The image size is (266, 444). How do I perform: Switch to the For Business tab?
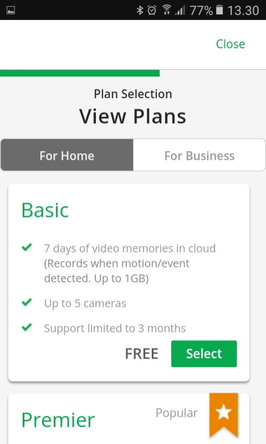coord(199,155)
